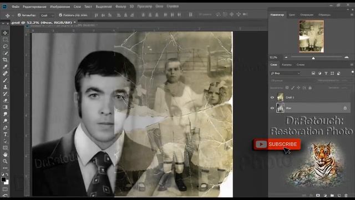The height and width of the screenshot is (200, 355).
Task: Filter layers by shape type
Action: tap(332, 73)
